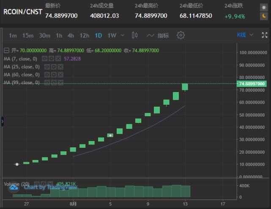The image size is (271, 209).
Task: Open the left side panel expander
Action: click(x=2, y=121)
